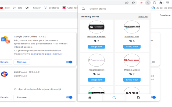Click the Lighthouse extension icon
172x107 pixels.
pos(4,74)
